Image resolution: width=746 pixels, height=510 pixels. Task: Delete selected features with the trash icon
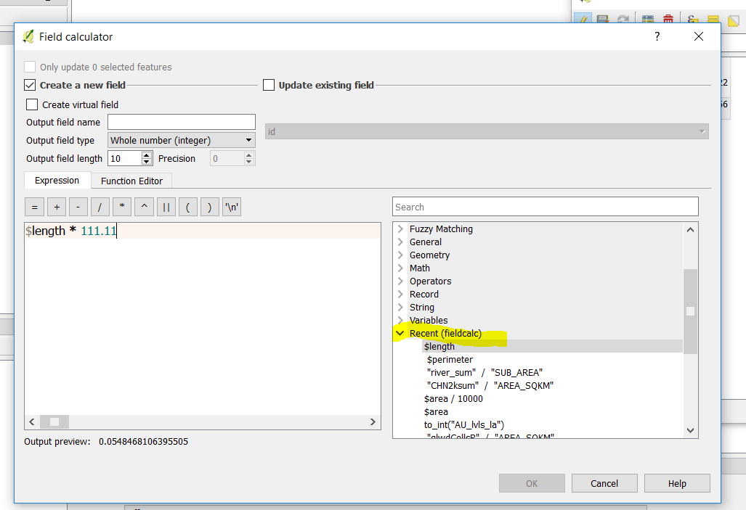coord(668,18)
